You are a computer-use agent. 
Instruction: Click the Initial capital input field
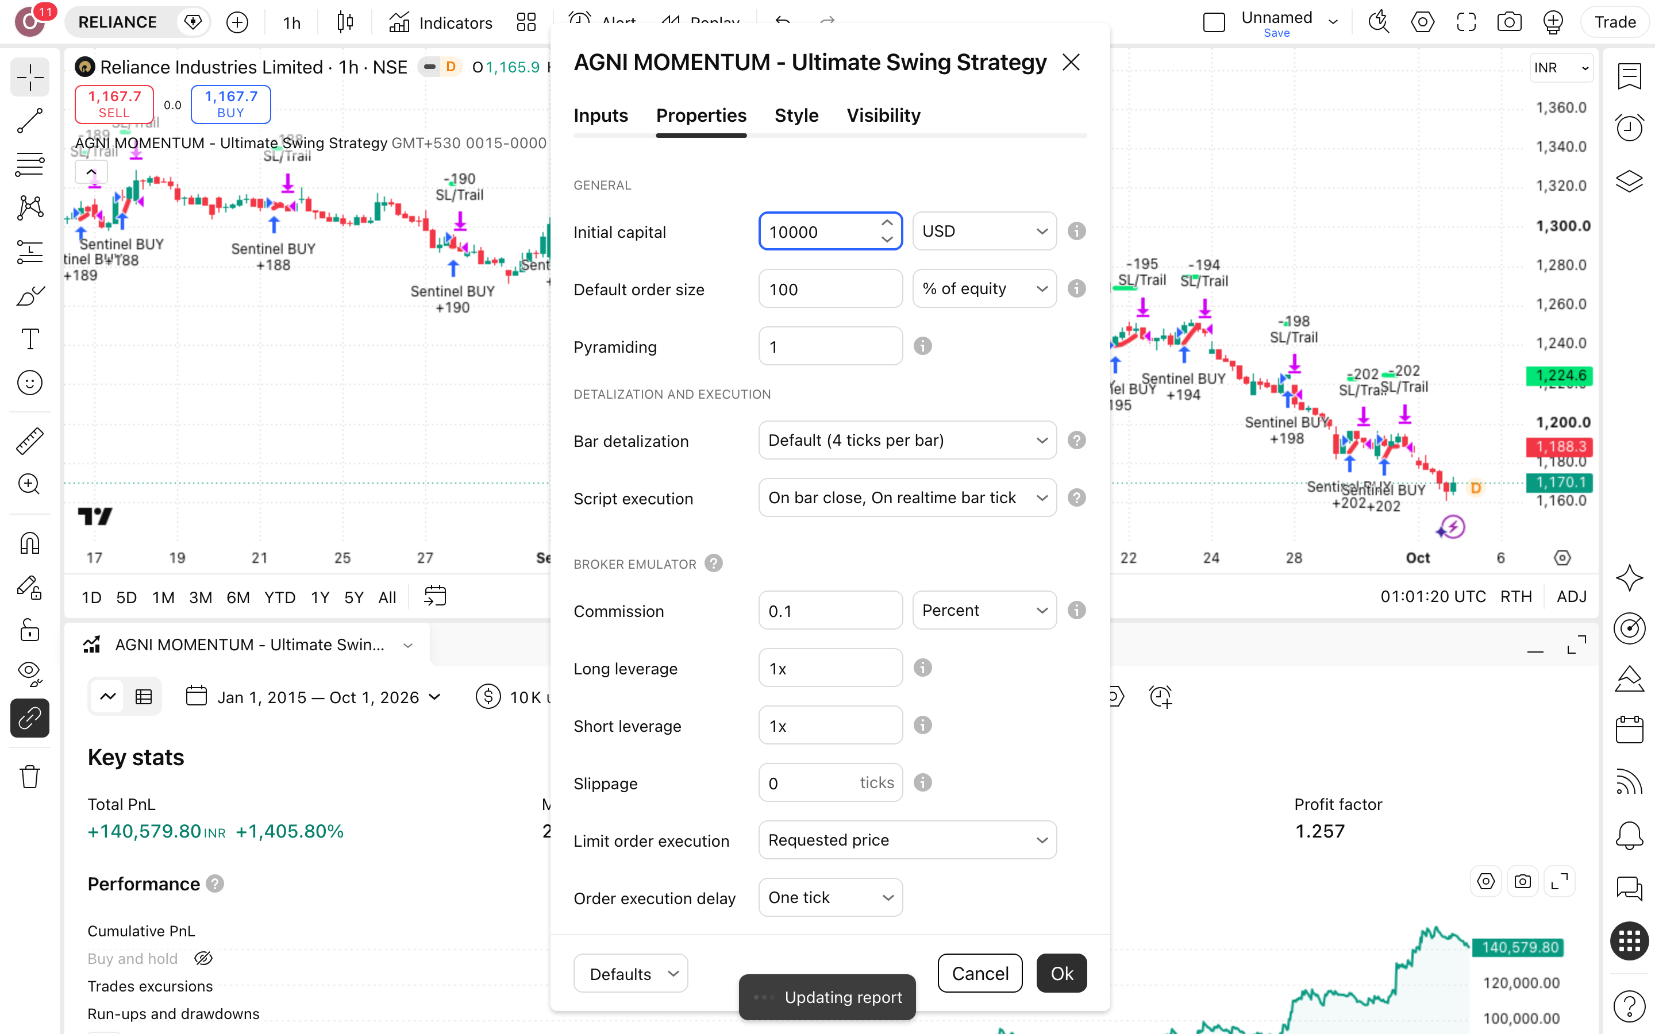tap(830, 231)
